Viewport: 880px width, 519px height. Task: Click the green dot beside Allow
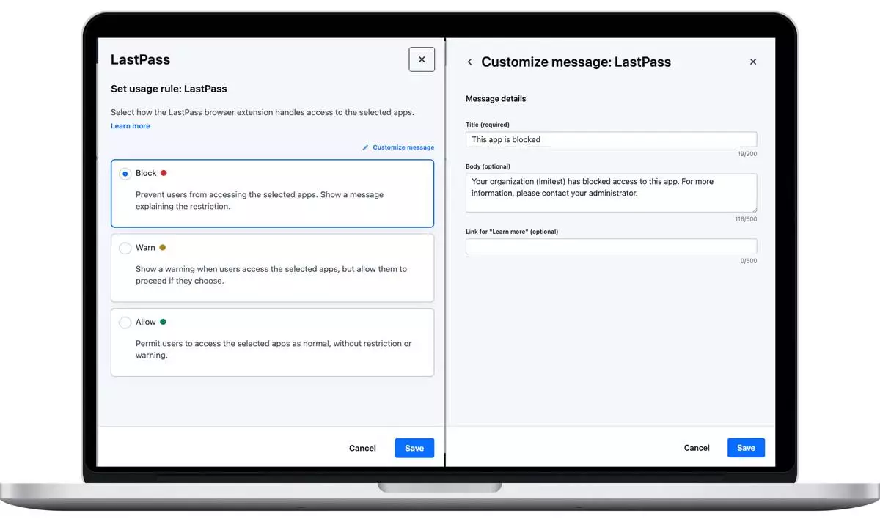coord(163,322)
